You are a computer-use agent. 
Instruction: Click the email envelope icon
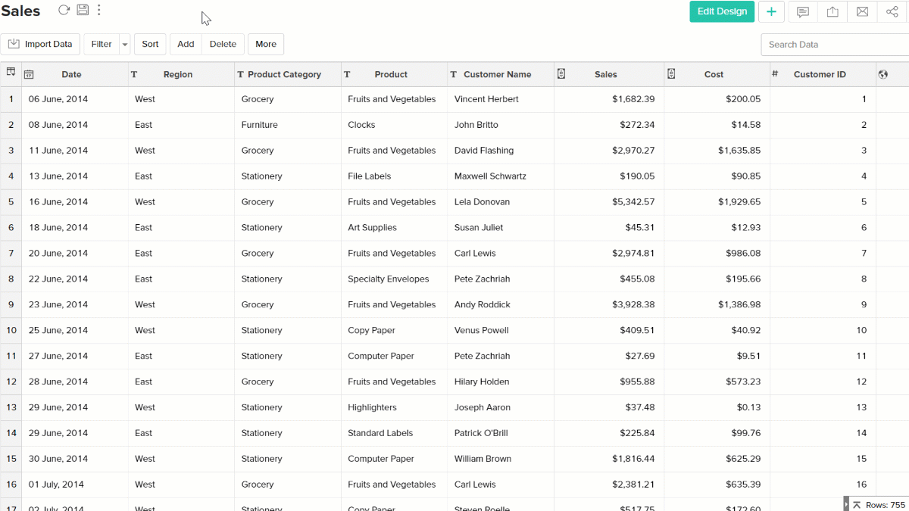862,12
